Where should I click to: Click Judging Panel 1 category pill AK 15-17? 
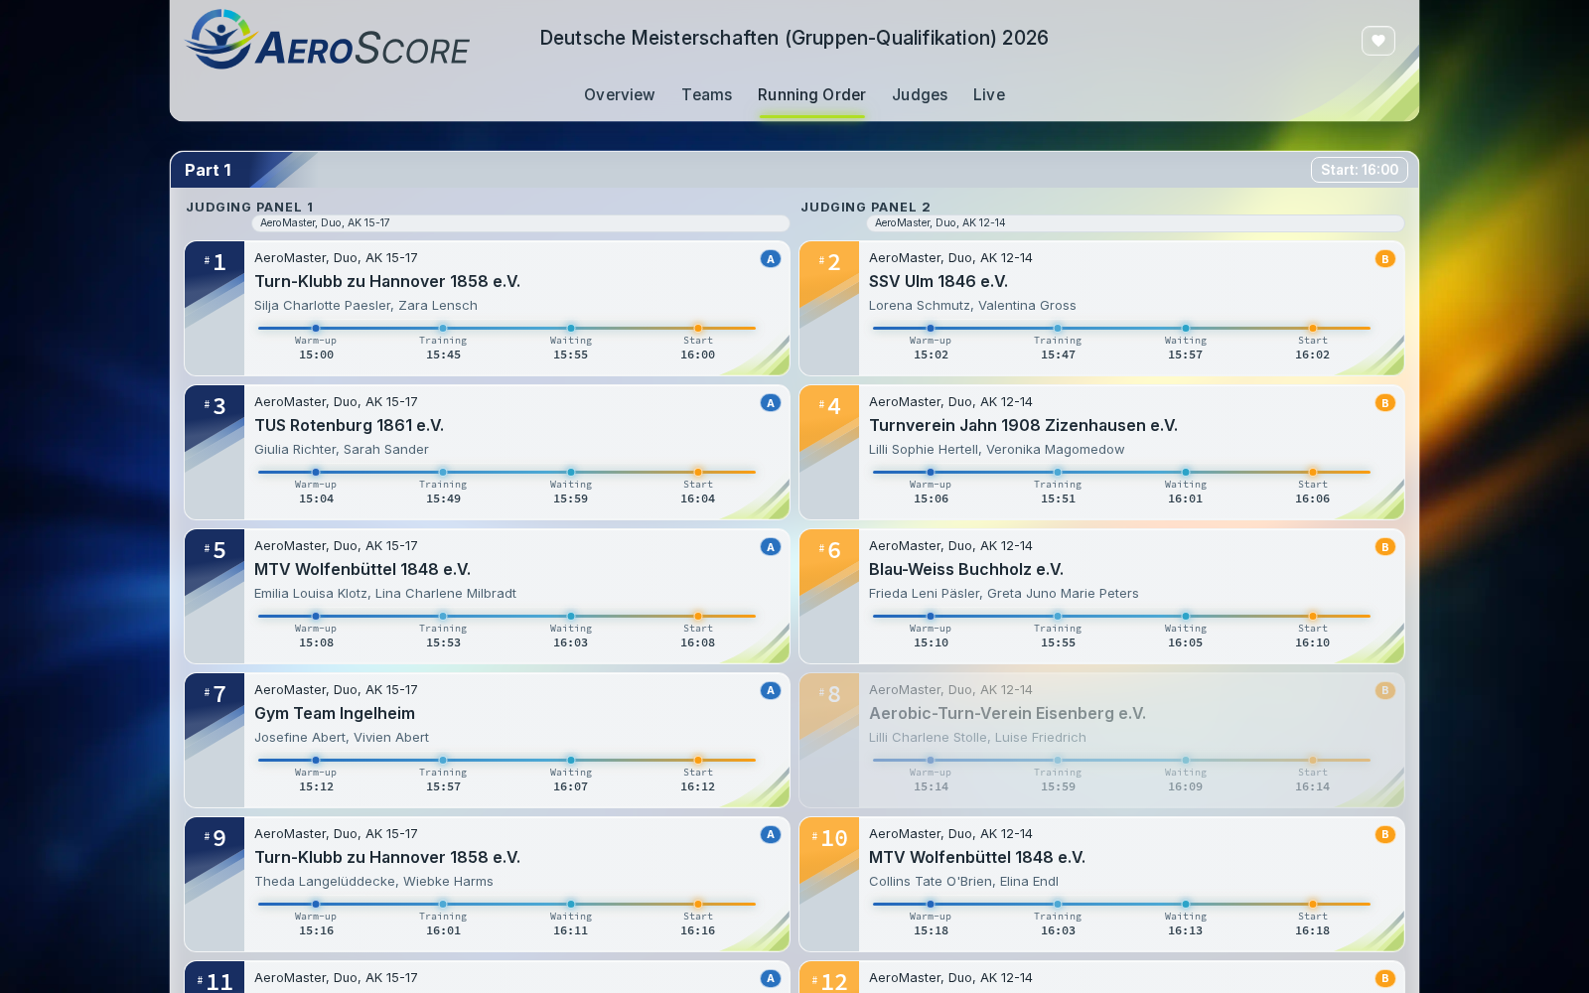coord(520,223)
